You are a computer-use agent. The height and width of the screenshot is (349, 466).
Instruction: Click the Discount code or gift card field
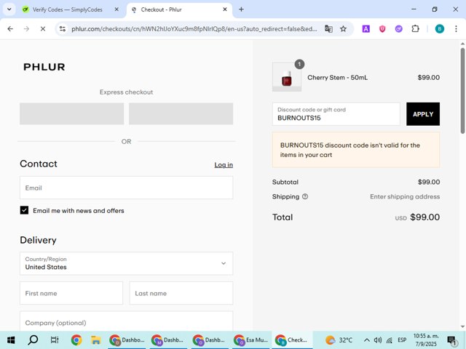(x=336, y=114)
